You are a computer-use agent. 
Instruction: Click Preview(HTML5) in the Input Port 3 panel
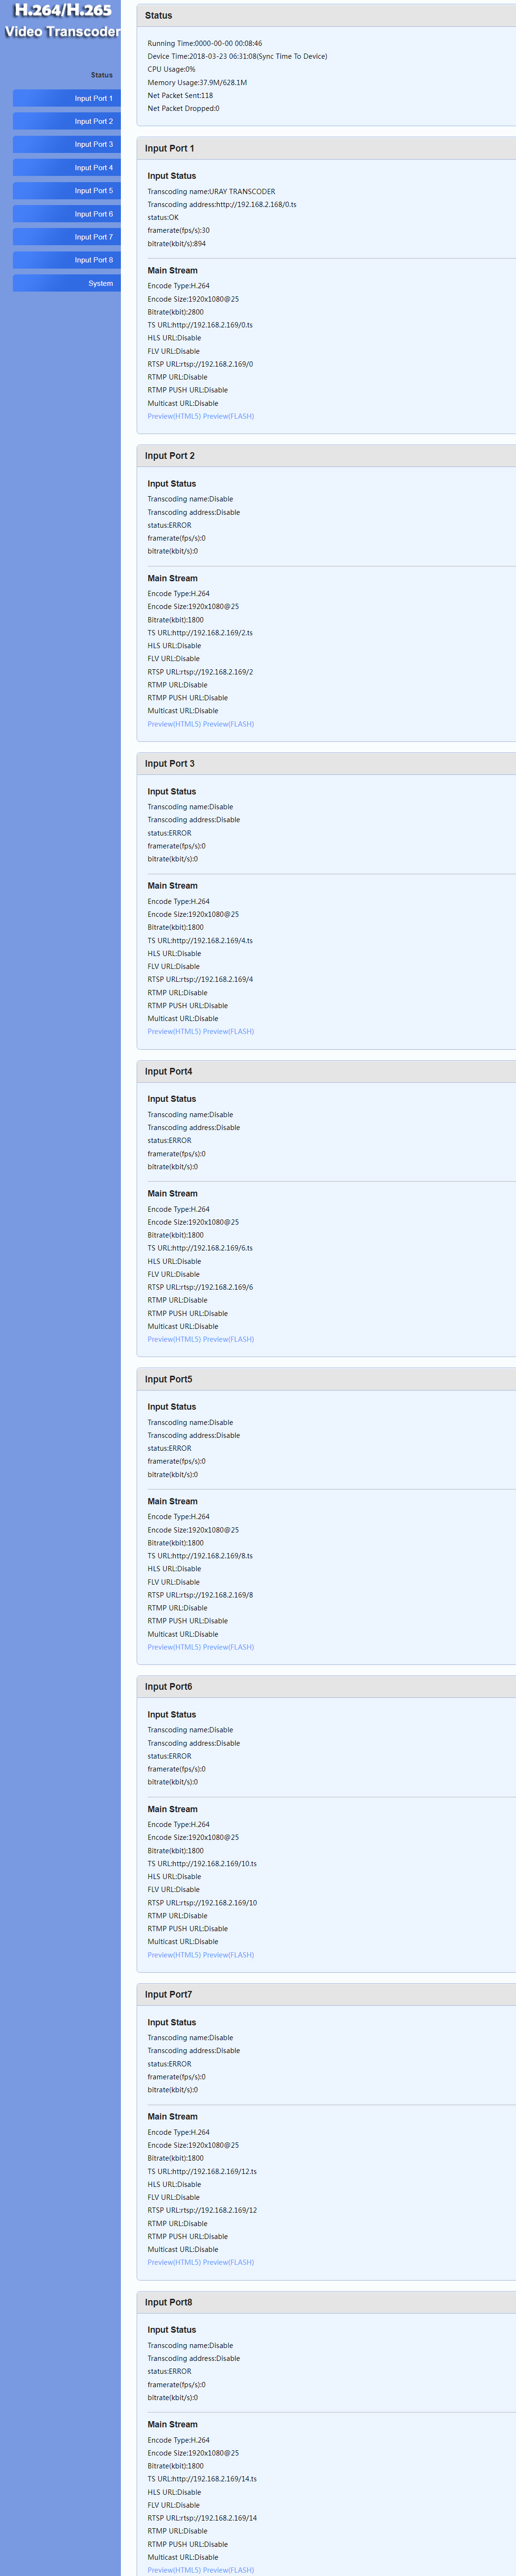click(x=174, y=1031)
